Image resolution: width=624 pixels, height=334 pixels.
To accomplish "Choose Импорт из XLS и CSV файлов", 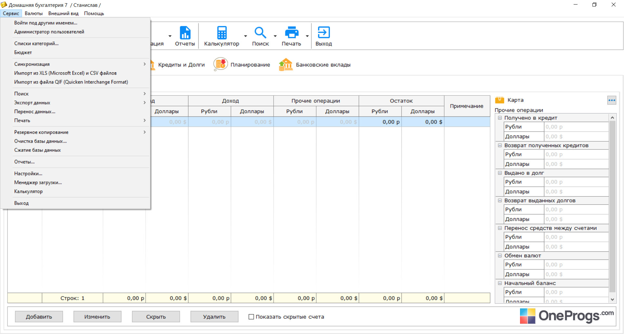I will [x=75, y=73].
